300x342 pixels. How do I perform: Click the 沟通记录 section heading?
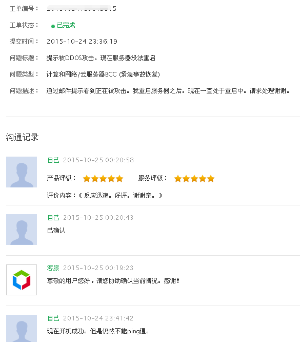tap(22, 137)
